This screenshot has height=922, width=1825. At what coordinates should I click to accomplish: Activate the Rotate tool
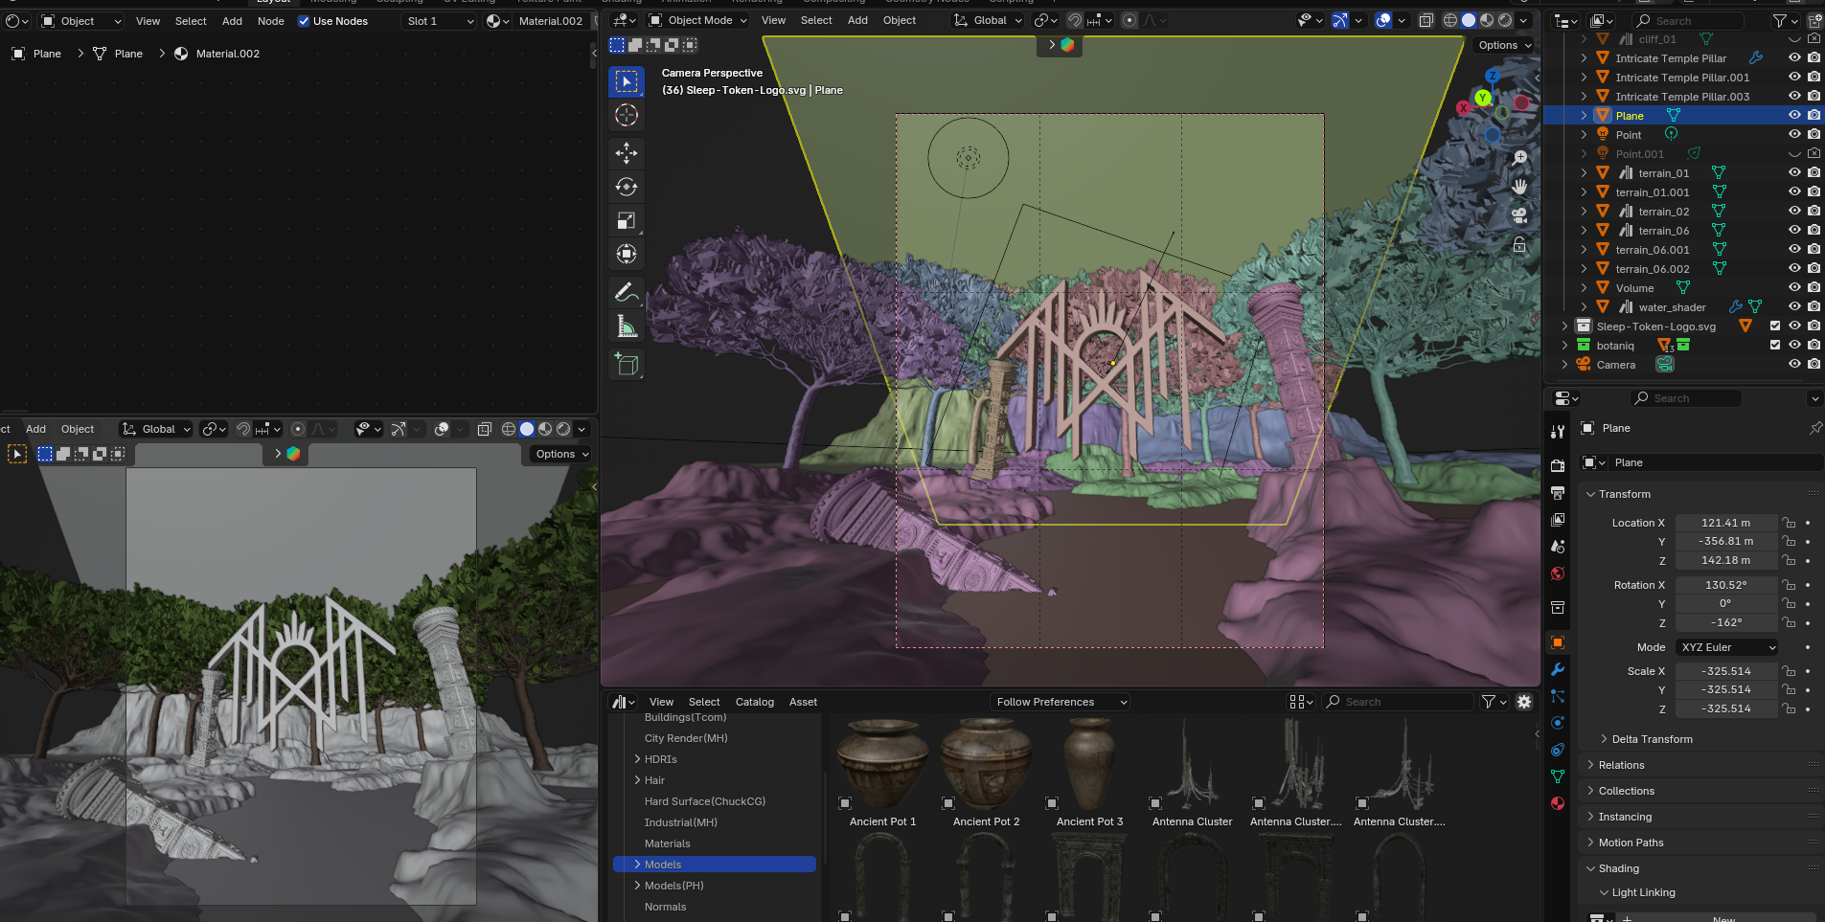(x=627, y=188)
